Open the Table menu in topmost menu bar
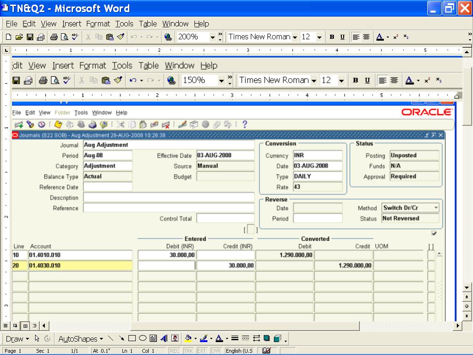 pyautogui.click(x=148, y=24)
